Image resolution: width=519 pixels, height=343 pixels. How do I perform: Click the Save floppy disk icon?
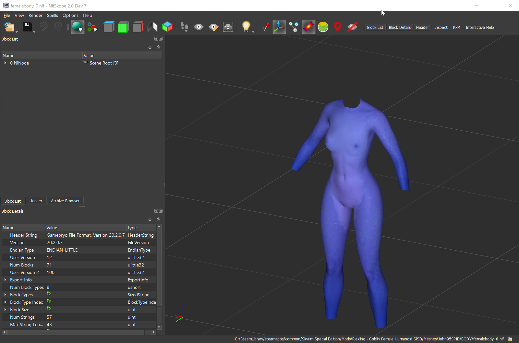(x=27, y=27)
